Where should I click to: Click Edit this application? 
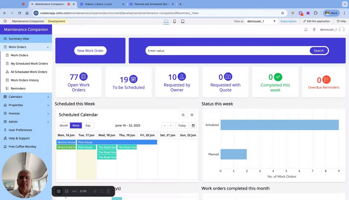pyautogui.click(x=317, y=21)
